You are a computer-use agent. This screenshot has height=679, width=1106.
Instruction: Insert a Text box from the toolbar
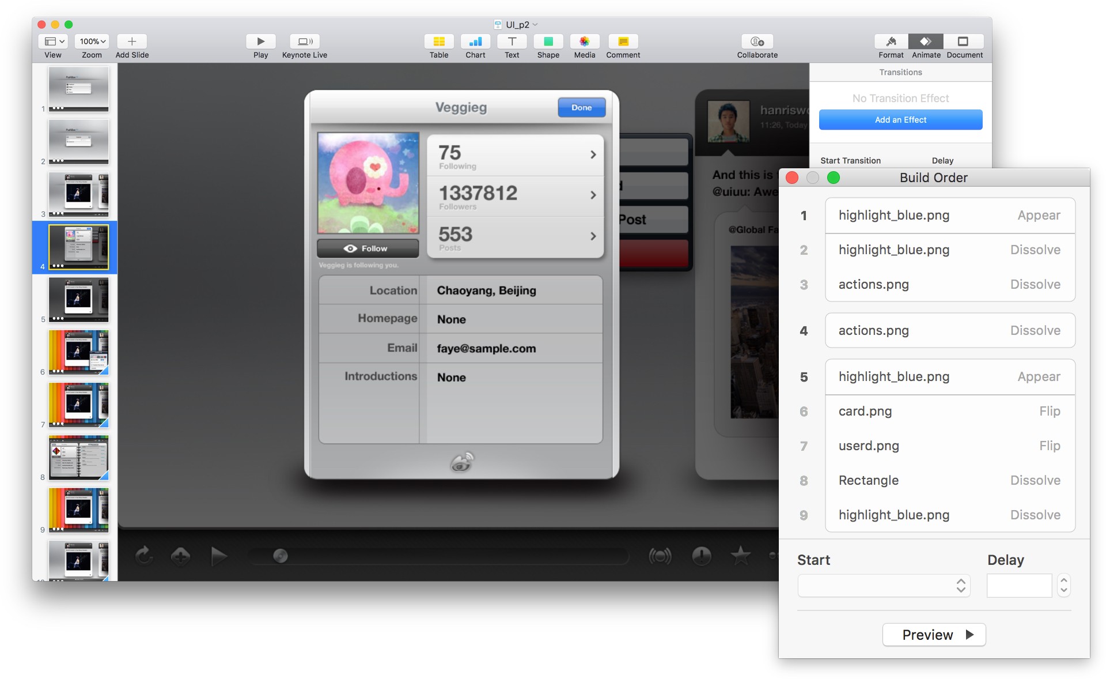(x=512, y=42)
